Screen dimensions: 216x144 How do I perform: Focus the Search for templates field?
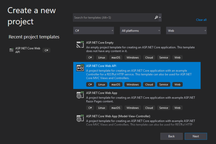[x=112, y=17]
